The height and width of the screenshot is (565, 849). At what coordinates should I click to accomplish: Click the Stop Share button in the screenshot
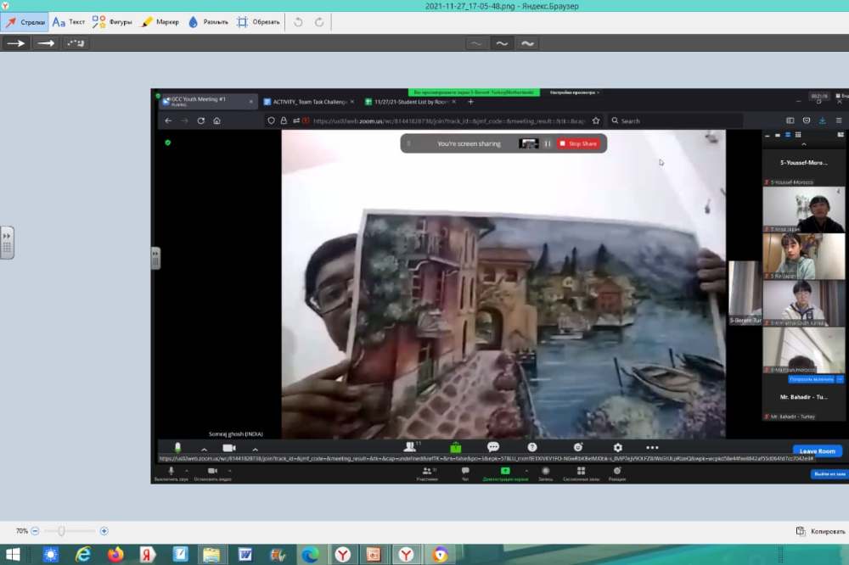[x=578, y=143]
